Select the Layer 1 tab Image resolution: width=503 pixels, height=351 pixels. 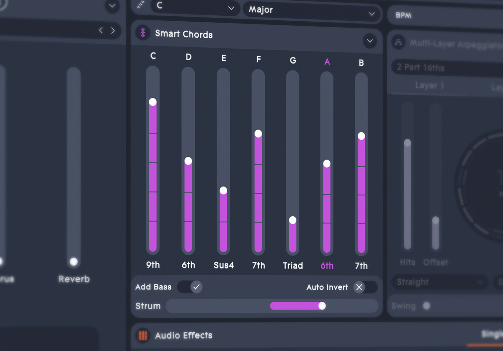(x=429, y=85)
